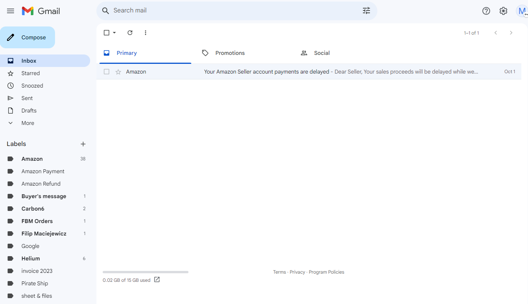Open the Program Policies link
The width and height of the screenshot is (528, 304).
point(327,272)
